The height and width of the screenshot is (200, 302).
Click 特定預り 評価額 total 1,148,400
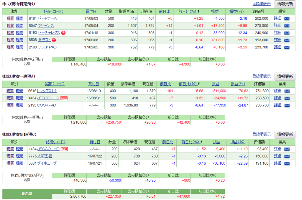point(78,64)
